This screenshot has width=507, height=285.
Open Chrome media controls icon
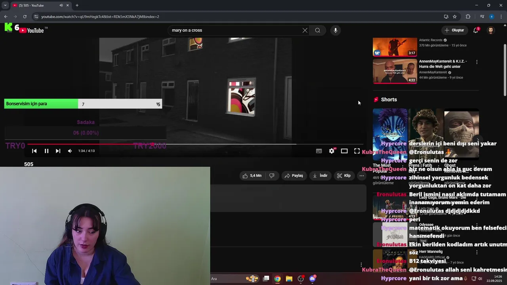[482, 17]
